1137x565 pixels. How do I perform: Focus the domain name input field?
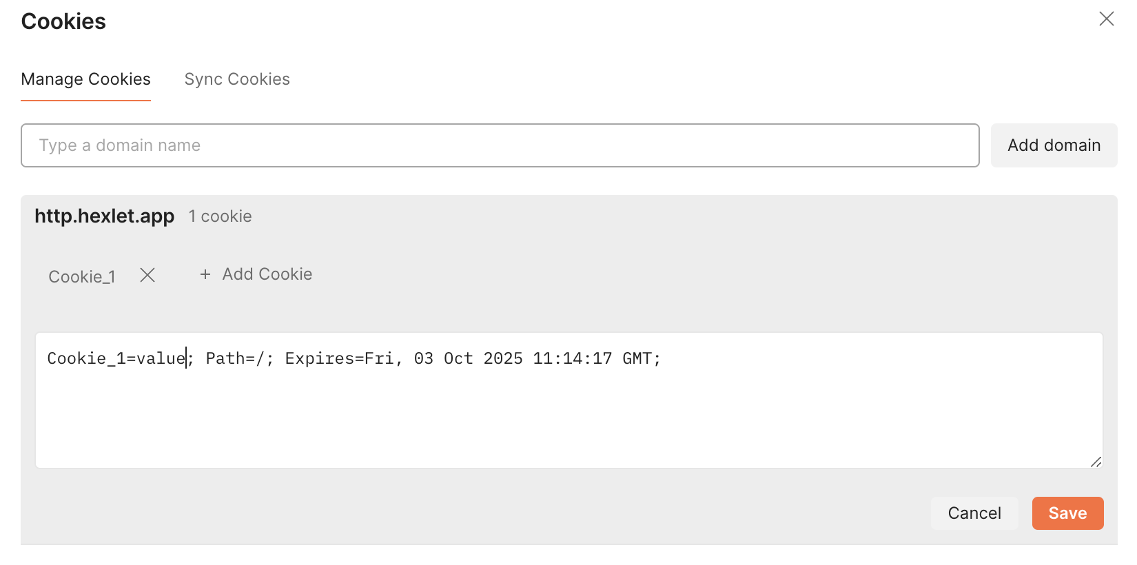(500, 145)
